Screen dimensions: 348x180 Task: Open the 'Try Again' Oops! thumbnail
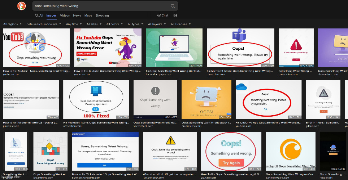pos(231,151)
